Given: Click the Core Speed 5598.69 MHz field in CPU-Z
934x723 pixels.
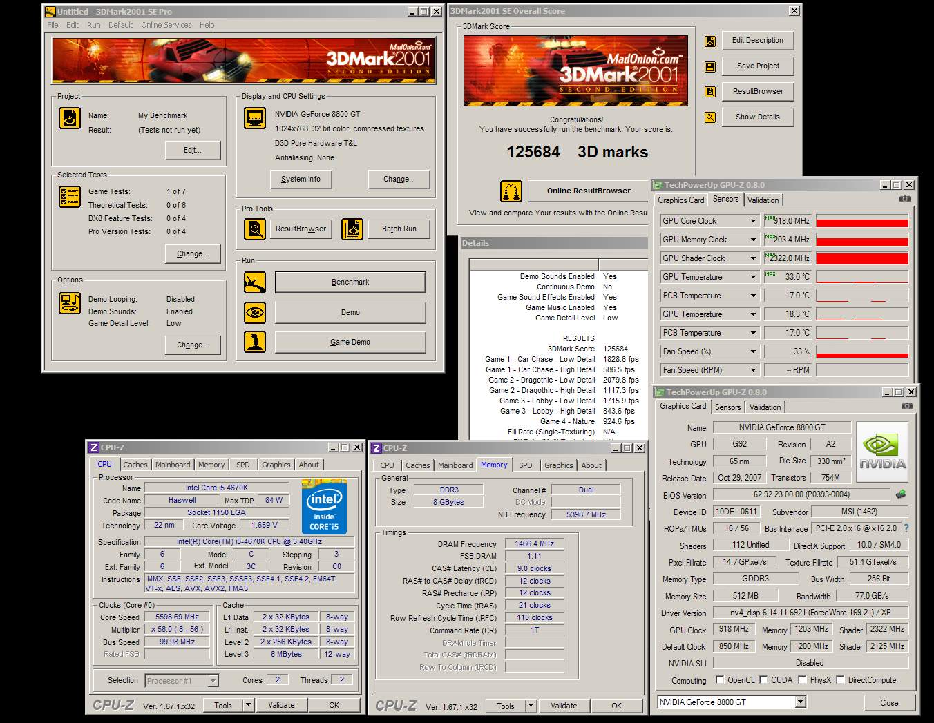Looking at the screenshot, I should point(177,617).
